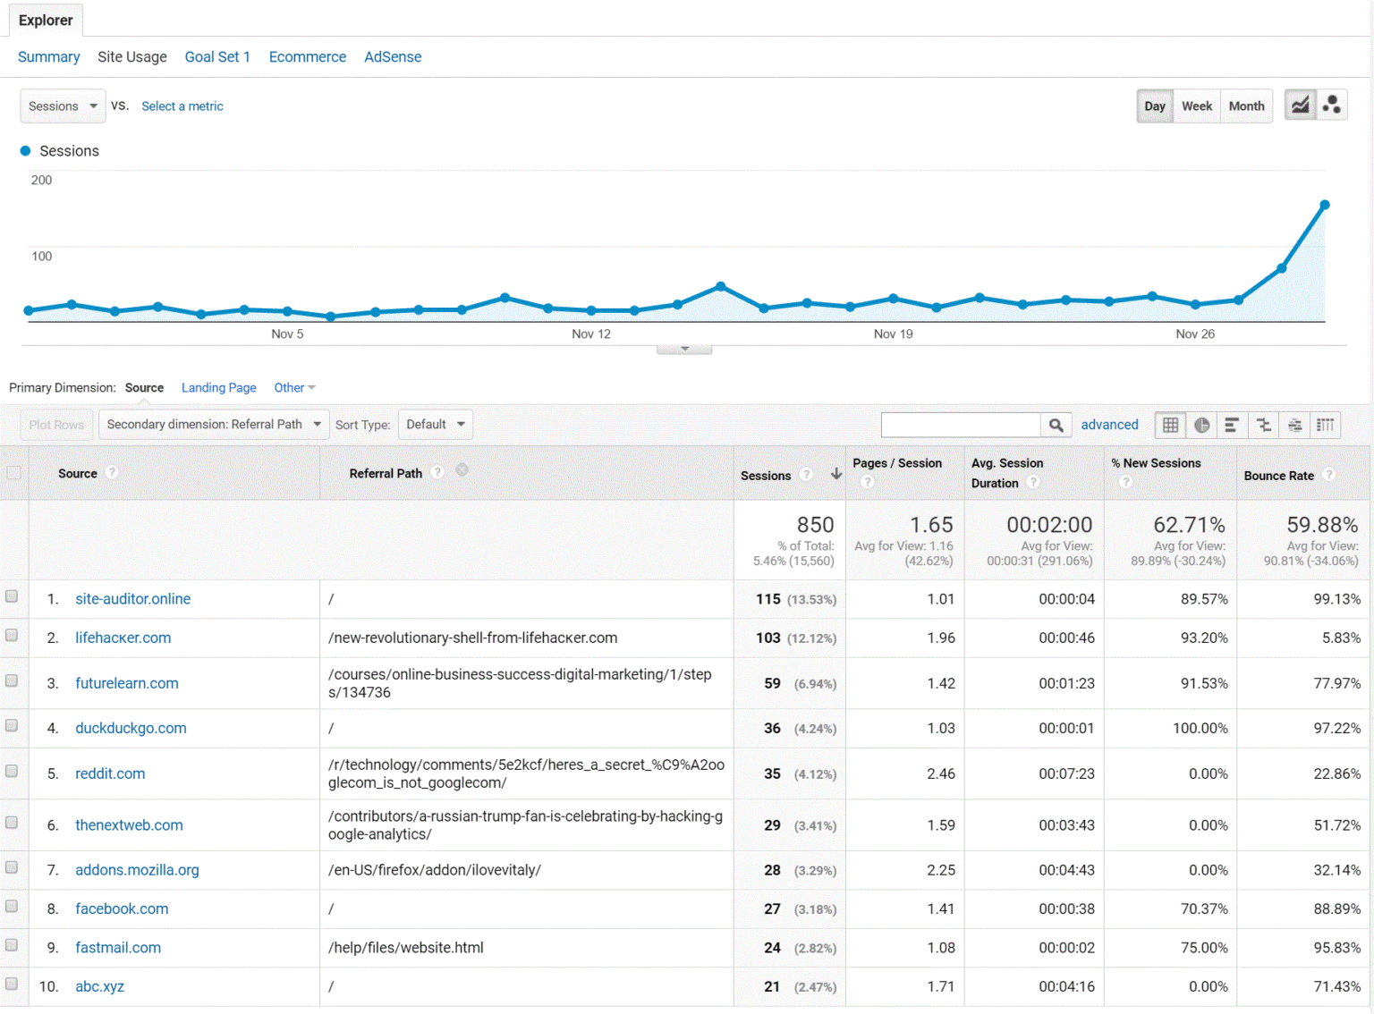Select the header checkbox to select all rows

click(13, 473)
